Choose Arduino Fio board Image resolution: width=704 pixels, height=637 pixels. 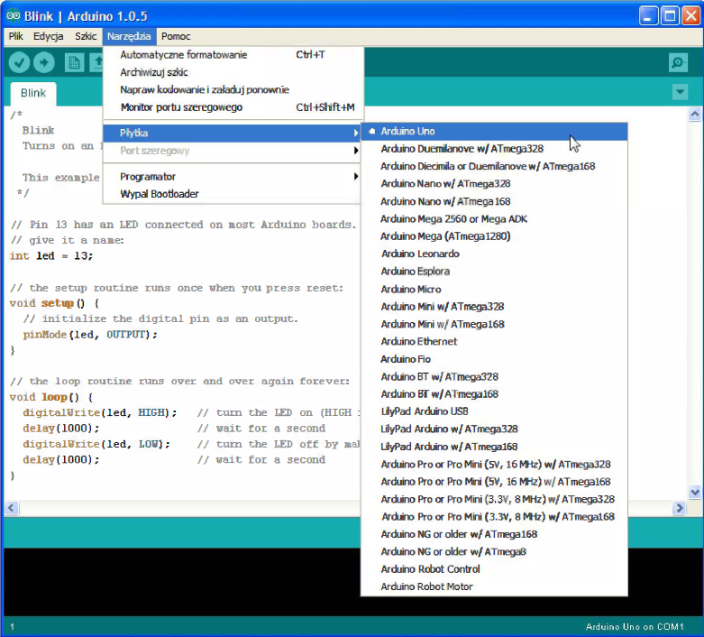coord(494,359)
